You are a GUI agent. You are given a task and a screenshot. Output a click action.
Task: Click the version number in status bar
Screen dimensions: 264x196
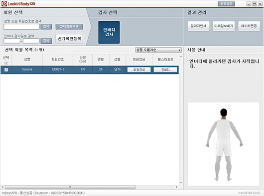click(249, 193)
